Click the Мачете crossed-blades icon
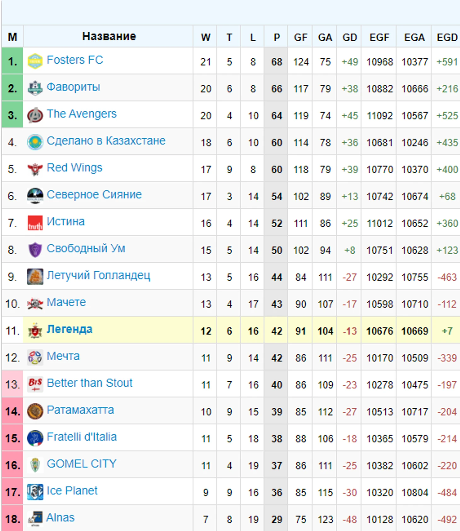 click(x=35, y=303)
